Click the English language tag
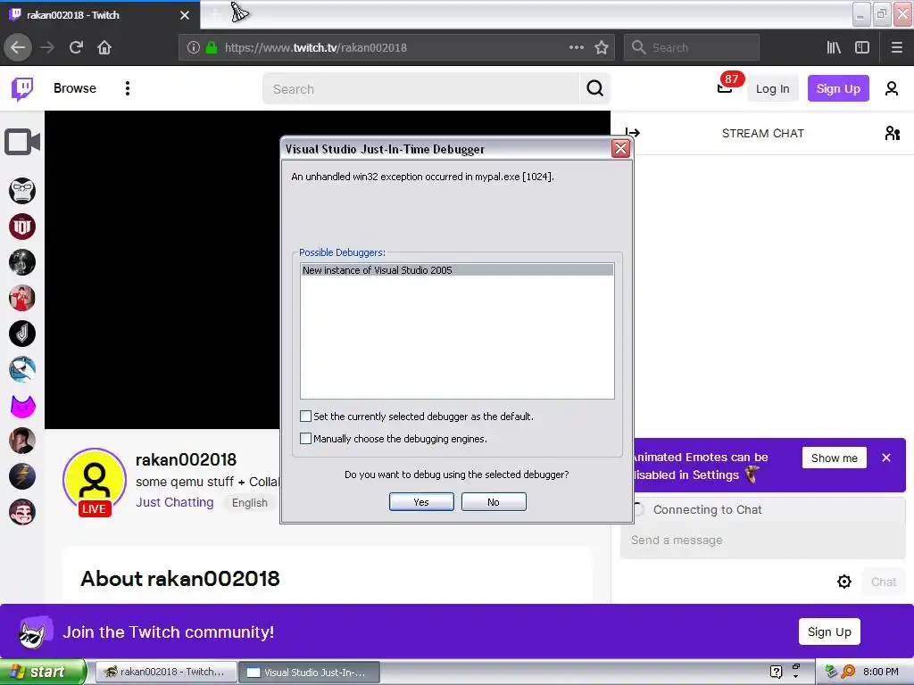This screenshot has width=914, height=685. click(x=250, y=503)
